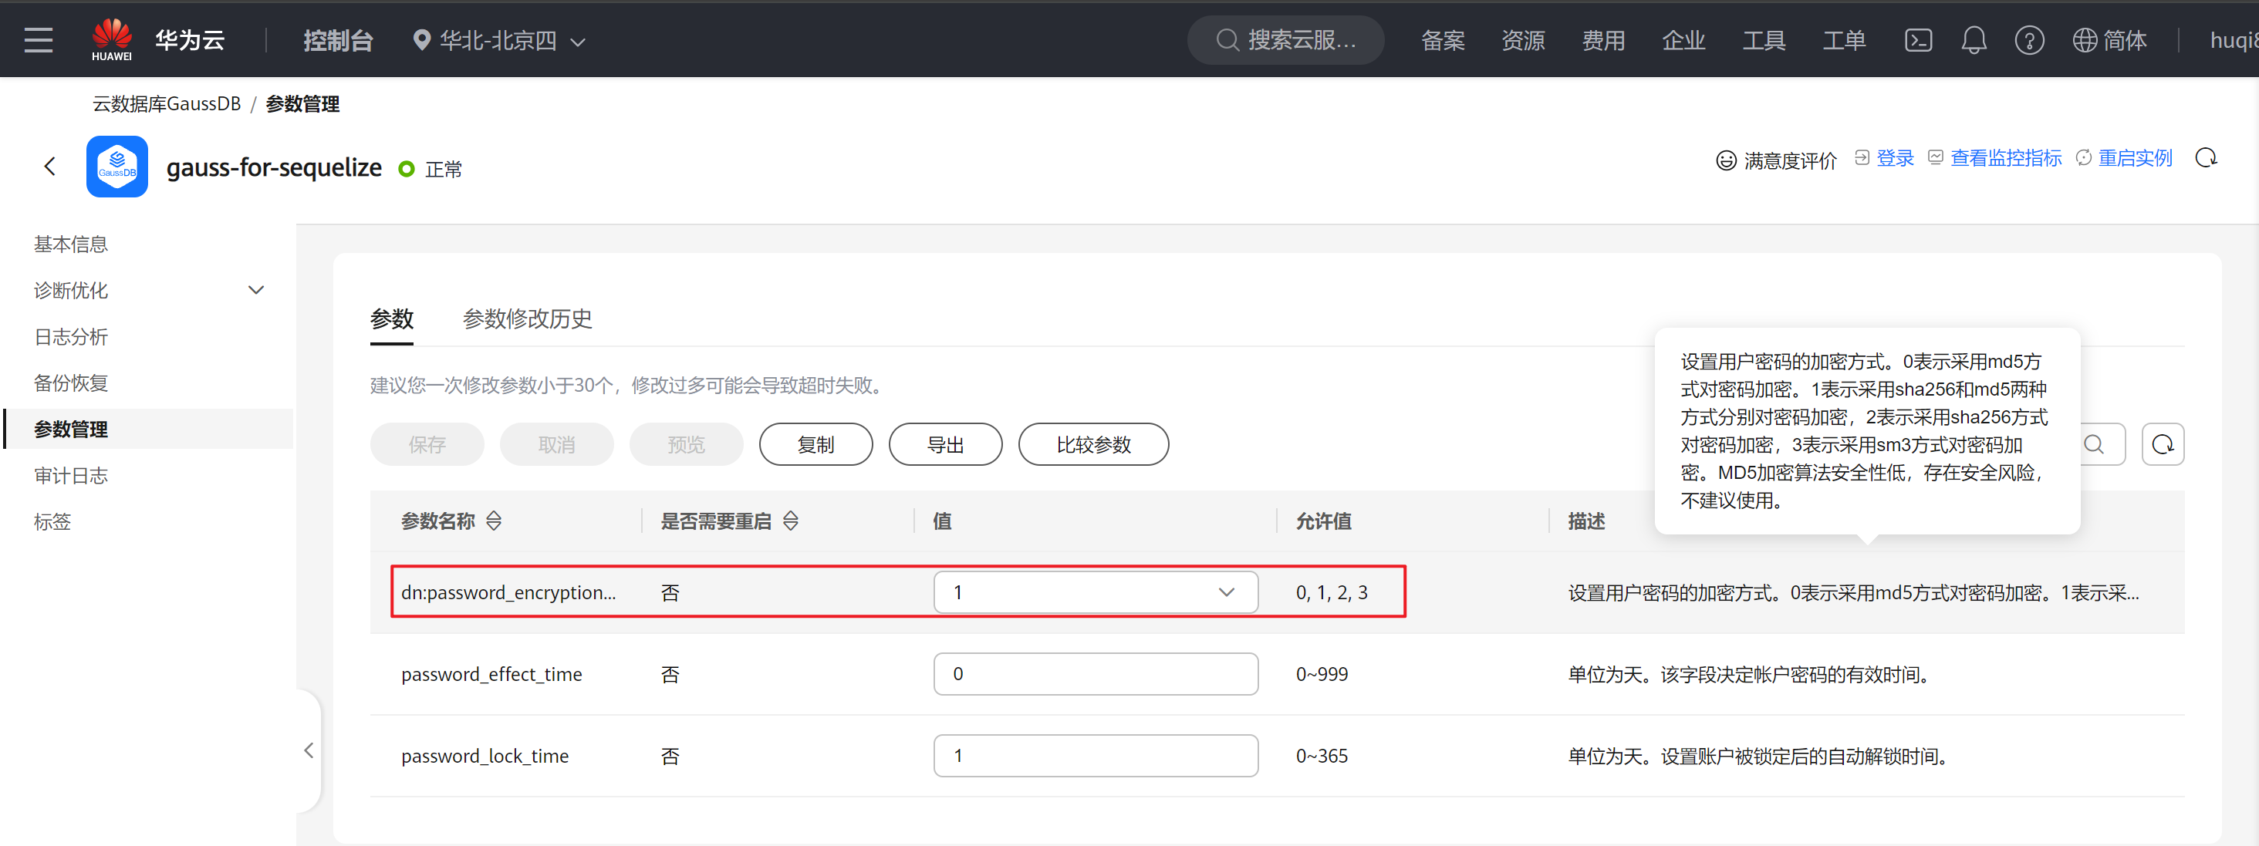Collapse the left sidebar panel
Image resolution: width=2259 pixels, height=846 pixels.
(309, 750)
